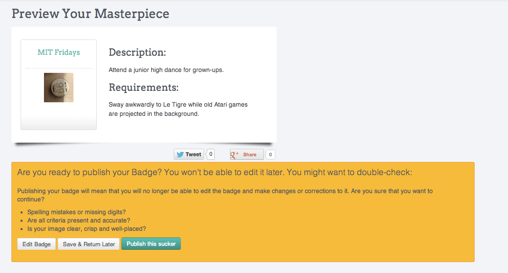Click the Tweet button
The image size is (508, 273).
(189, 154)
